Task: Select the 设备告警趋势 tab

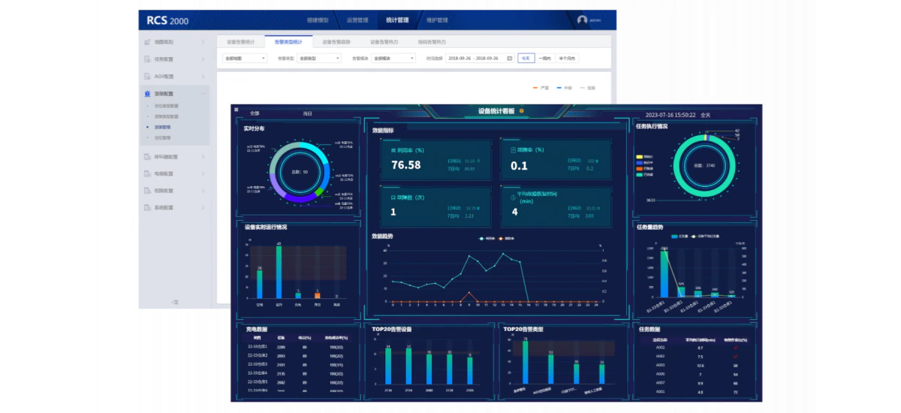Action: [336, 42]
